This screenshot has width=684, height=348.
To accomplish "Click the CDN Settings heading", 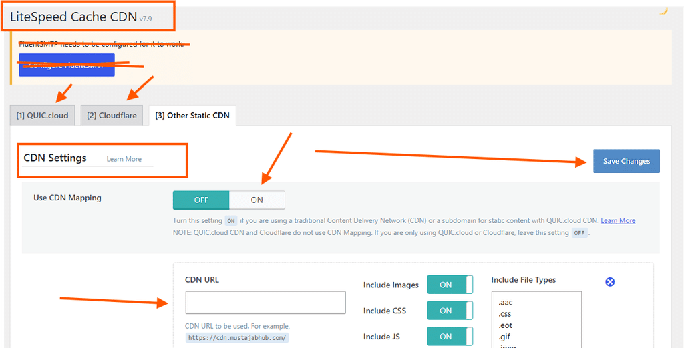I will [x=55, y=158].
